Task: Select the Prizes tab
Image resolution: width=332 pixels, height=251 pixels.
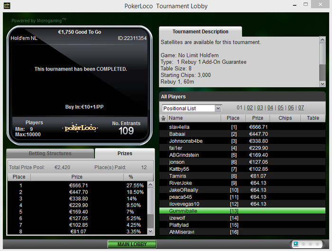Action: pos(125,153)
